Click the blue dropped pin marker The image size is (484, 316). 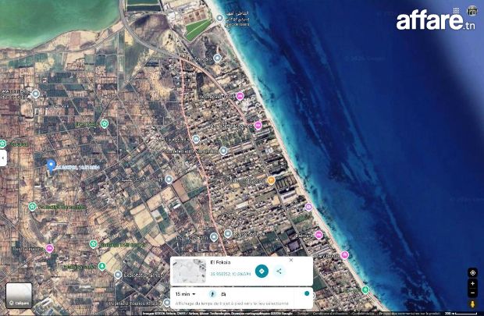pyautogui.click(x=51, y=165)
